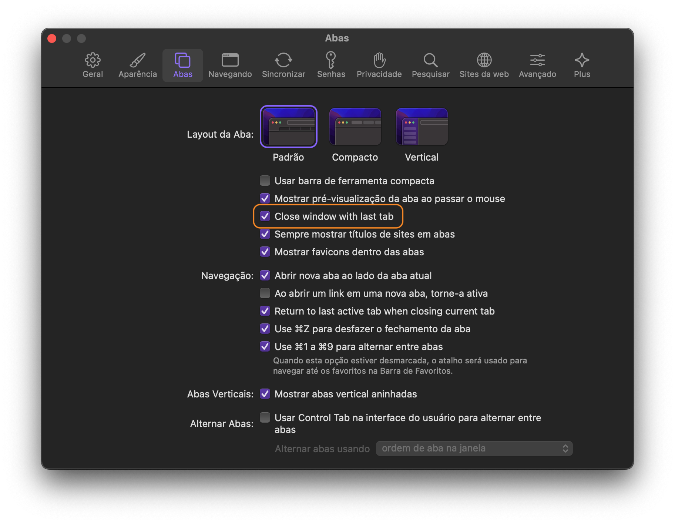
Task: Close the Abas preferences window
Action: (x=52, y=38)
